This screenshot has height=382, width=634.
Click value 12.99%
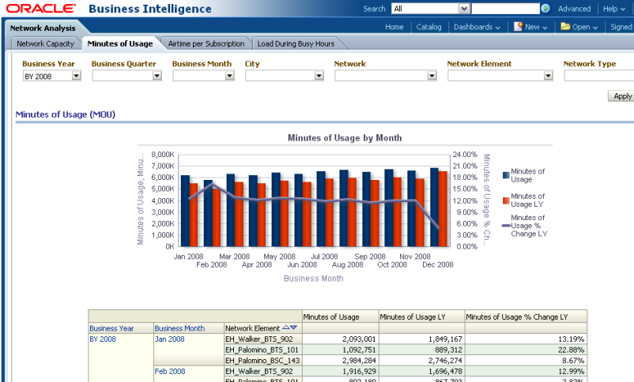[x=571, y=371]
